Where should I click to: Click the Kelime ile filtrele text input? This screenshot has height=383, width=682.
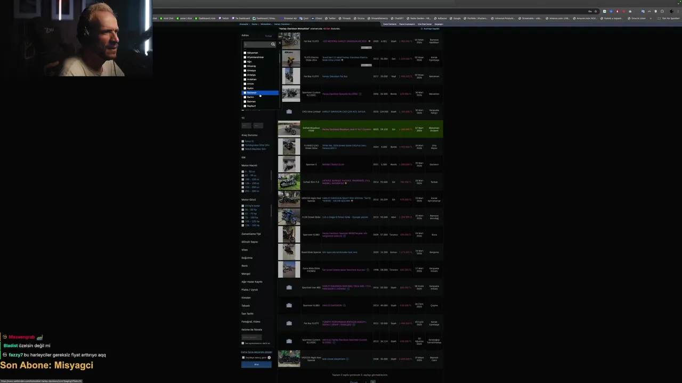(251, 337)
